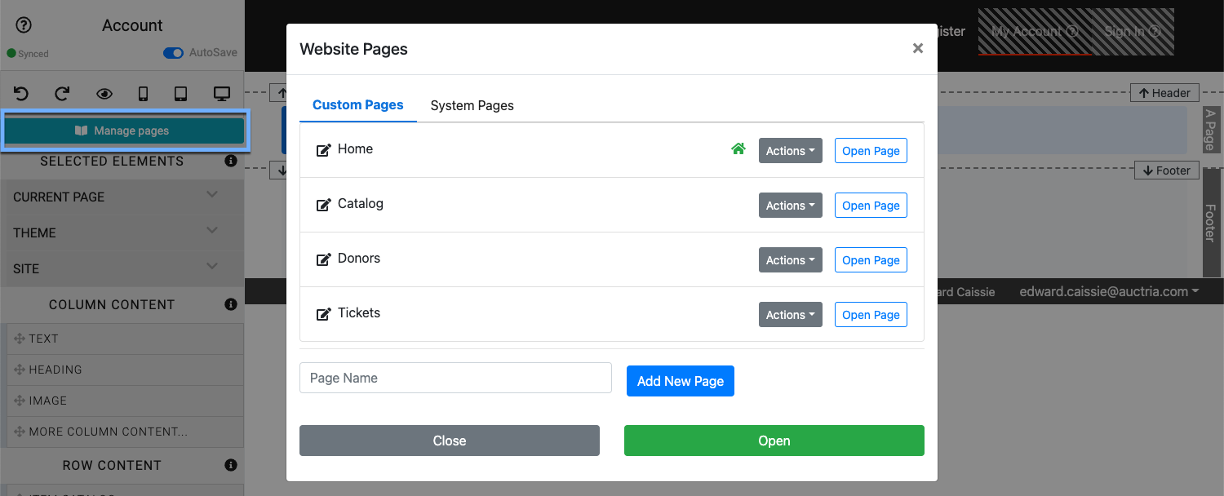
Task: Click the green home icon on Home row
Action: click(x=738, y=149)
